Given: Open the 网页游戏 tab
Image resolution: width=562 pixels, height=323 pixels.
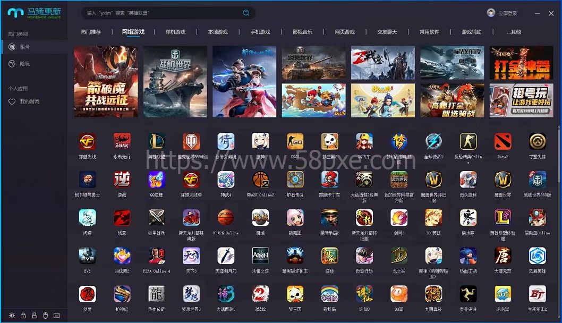Looking at the screenshot, I should (345, 32).
